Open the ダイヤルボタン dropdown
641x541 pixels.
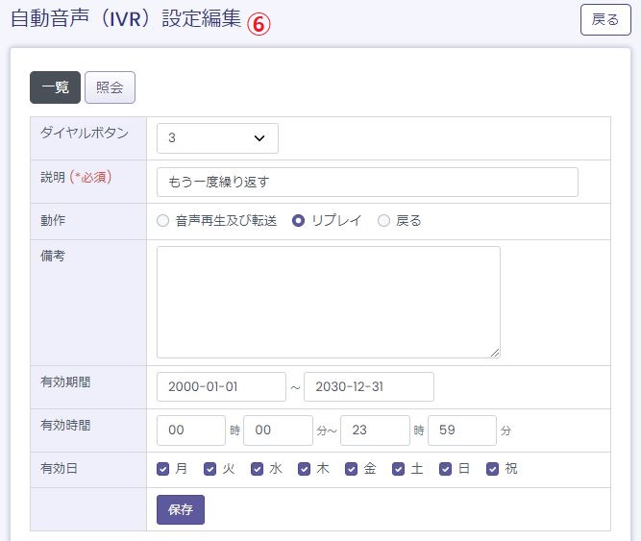217,138
